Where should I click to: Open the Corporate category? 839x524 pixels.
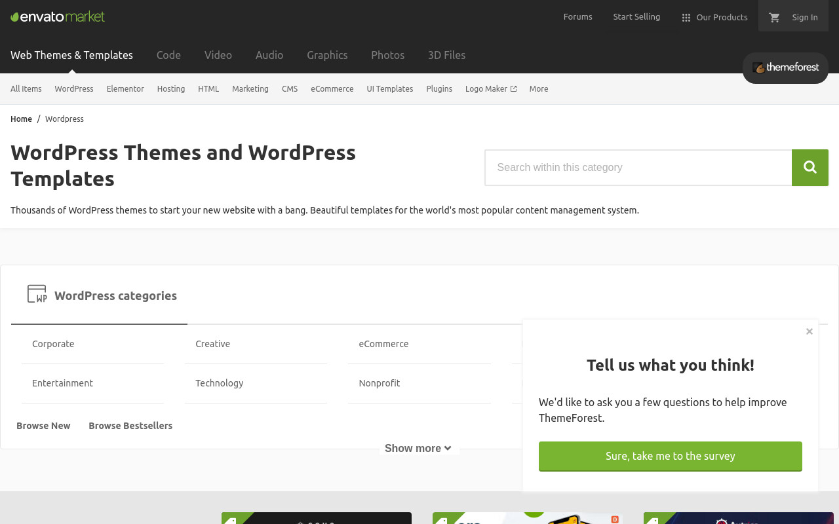click(x=53, y=344)
